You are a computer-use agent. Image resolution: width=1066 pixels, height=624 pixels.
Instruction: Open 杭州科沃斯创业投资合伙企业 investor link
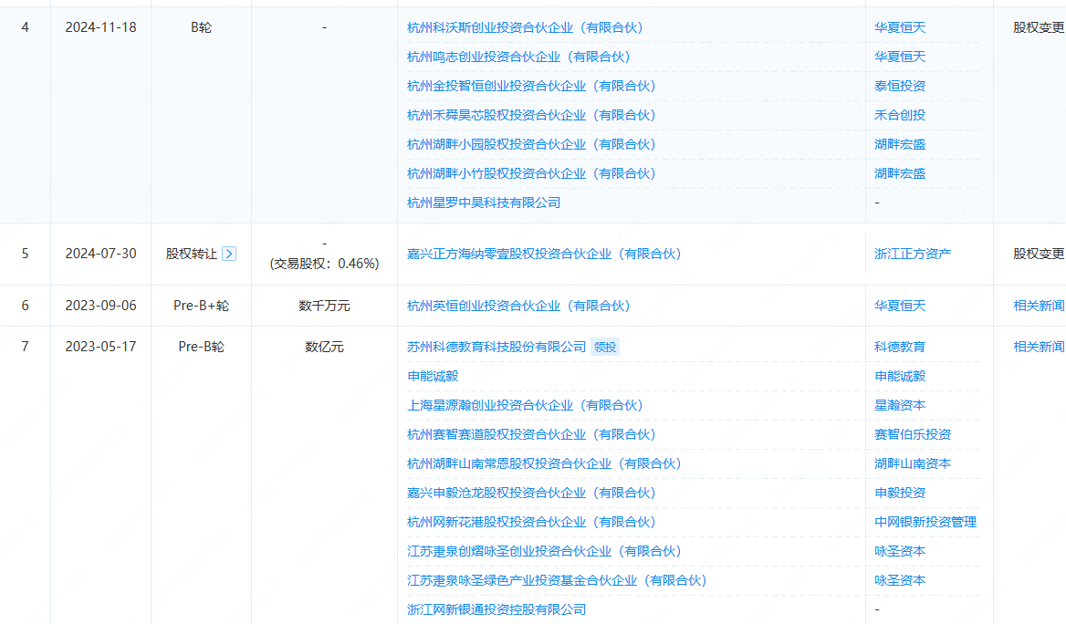click(x=525, y=28)
